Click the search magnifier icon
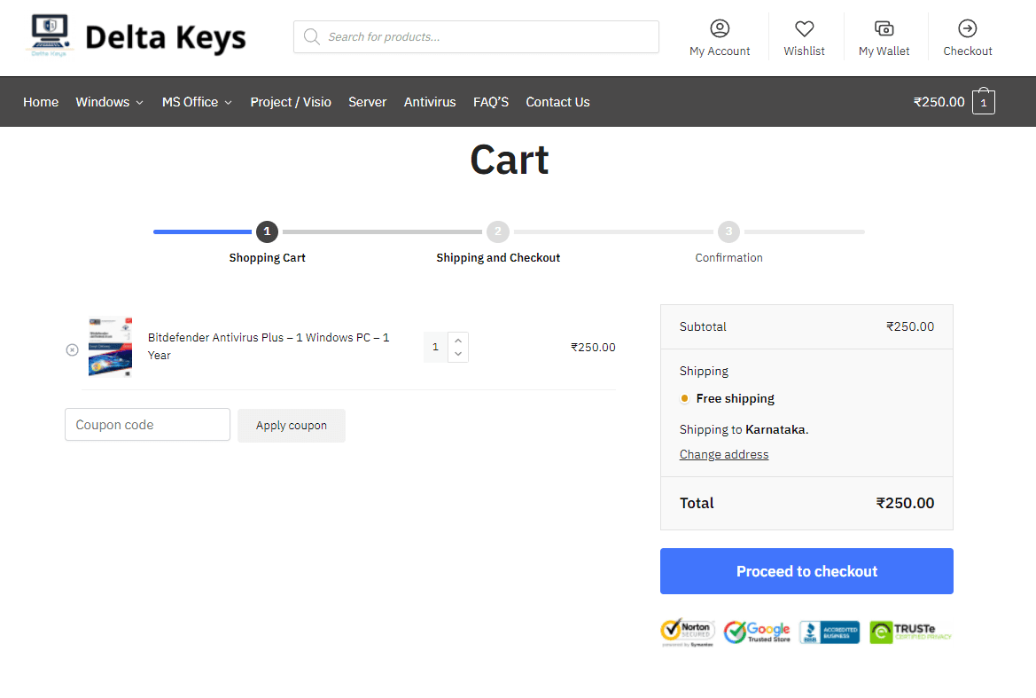Screen dimensions: 1036x698 point(311,36)
